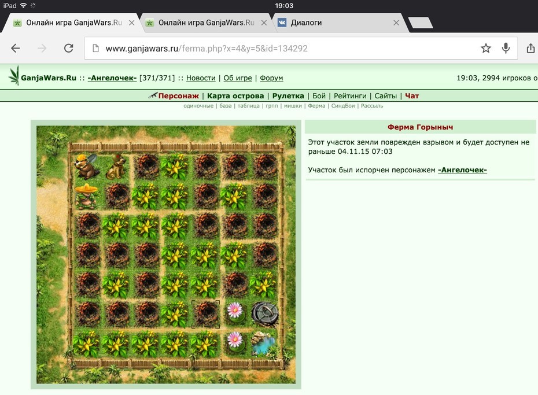Open the Персонаж menu item

(178, 95)
